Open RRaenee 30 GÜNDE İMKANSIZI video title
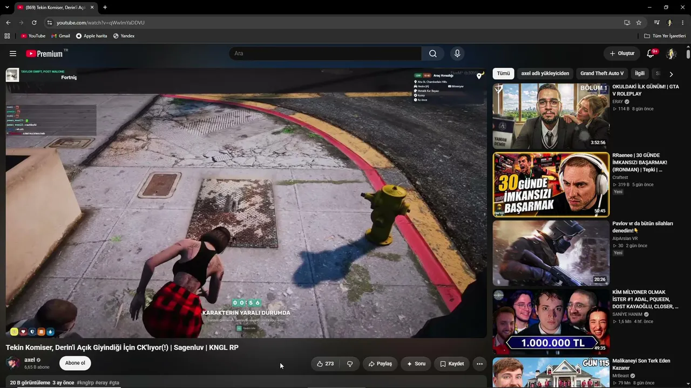Screen dimensions: 691x388 pyautogui.click(x=640, y=162)
